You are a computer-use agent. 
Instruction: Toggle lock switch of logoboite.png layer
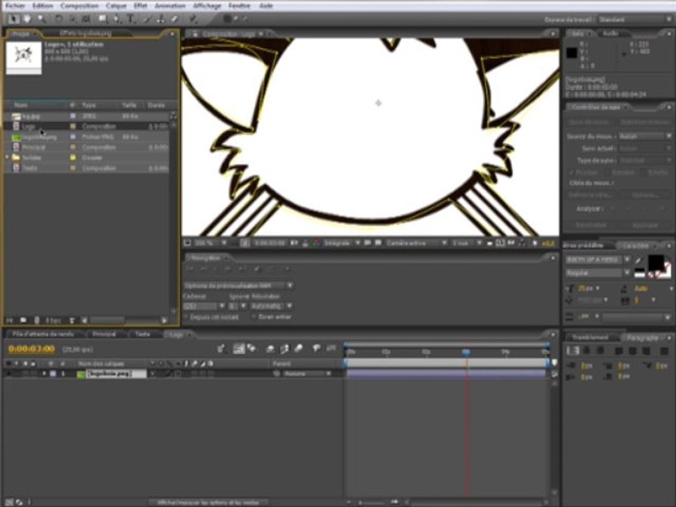click(33, 374)
